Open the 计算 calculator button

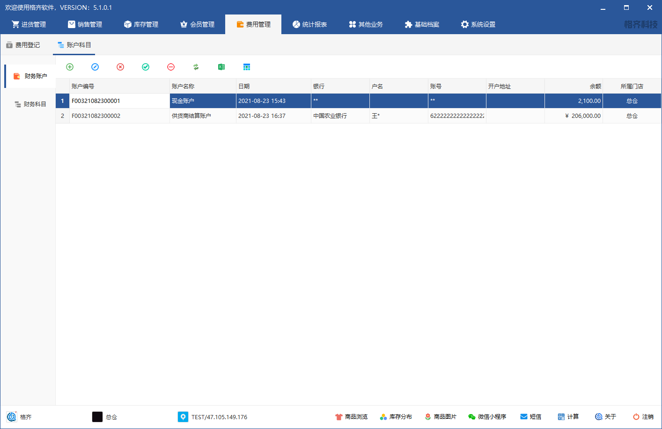568,417
